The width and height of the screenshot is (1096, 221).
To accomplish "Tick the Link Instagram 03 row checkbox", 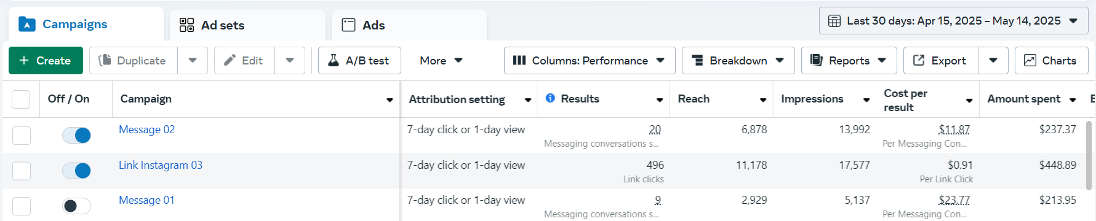I will coord(22,171).
